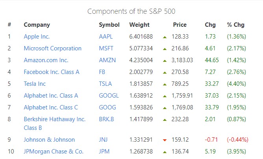Viewport: 263px width, 159px height.
Task: Click the red down arrow for Johnson & Johnson
Action: click(165, 140)
